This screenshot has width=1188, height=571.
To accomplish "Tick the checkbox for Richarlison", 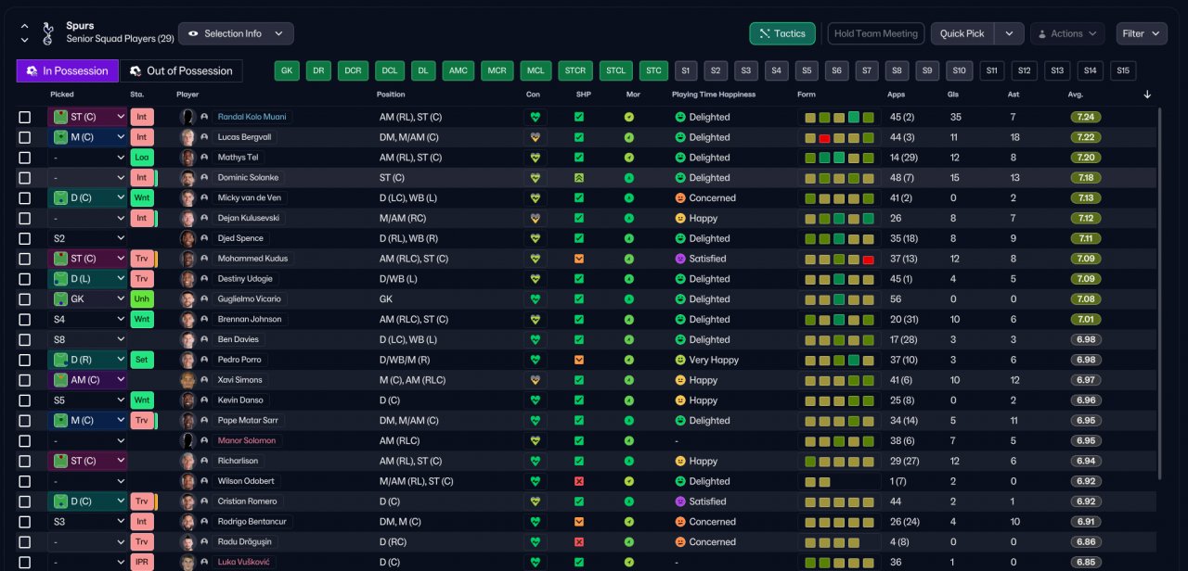I will click(25, 461).
